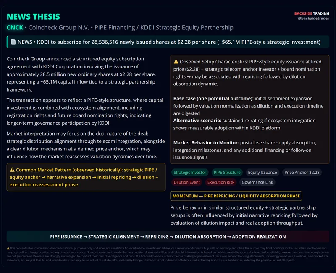
Task: Click the paragraph starting 'Price behavior in similar'
Action: 244,215
